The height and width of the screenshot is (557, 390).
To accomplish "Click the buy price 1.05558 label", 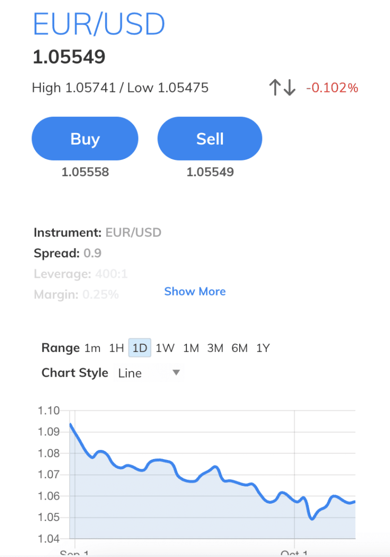I will (85, 172).
